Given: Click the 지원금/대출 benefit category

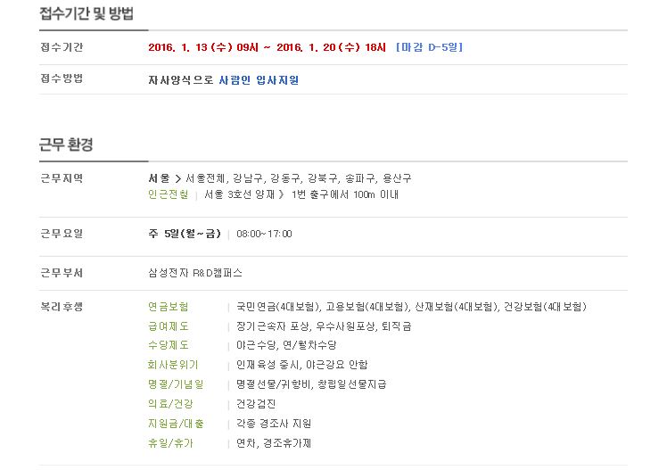Looking at the screenshot, I should [176, 424].
